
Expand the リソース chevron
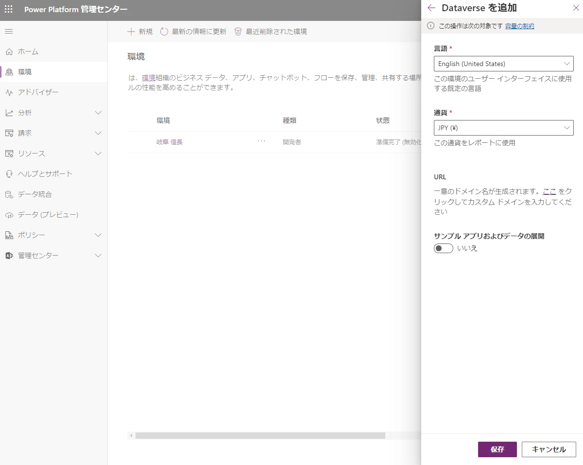tap(98, 154)
